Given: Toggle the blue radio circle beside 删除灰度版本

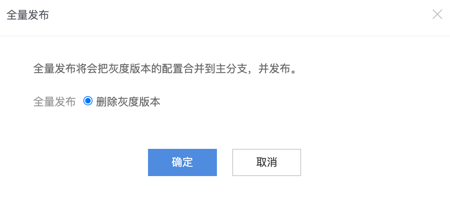Looking at the screenshot, I should (88, 101).
